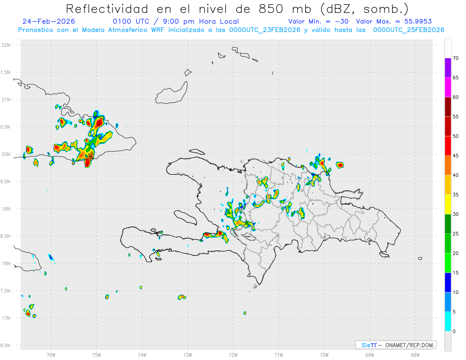Pick the yellow 30–35 dBZ colorbar segment

click(448, 204)
